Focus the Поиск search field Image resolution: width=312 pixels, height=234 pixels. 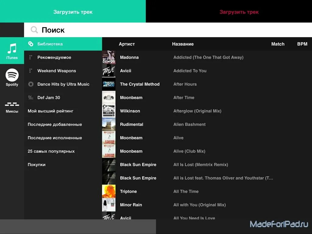coord(168,30)
